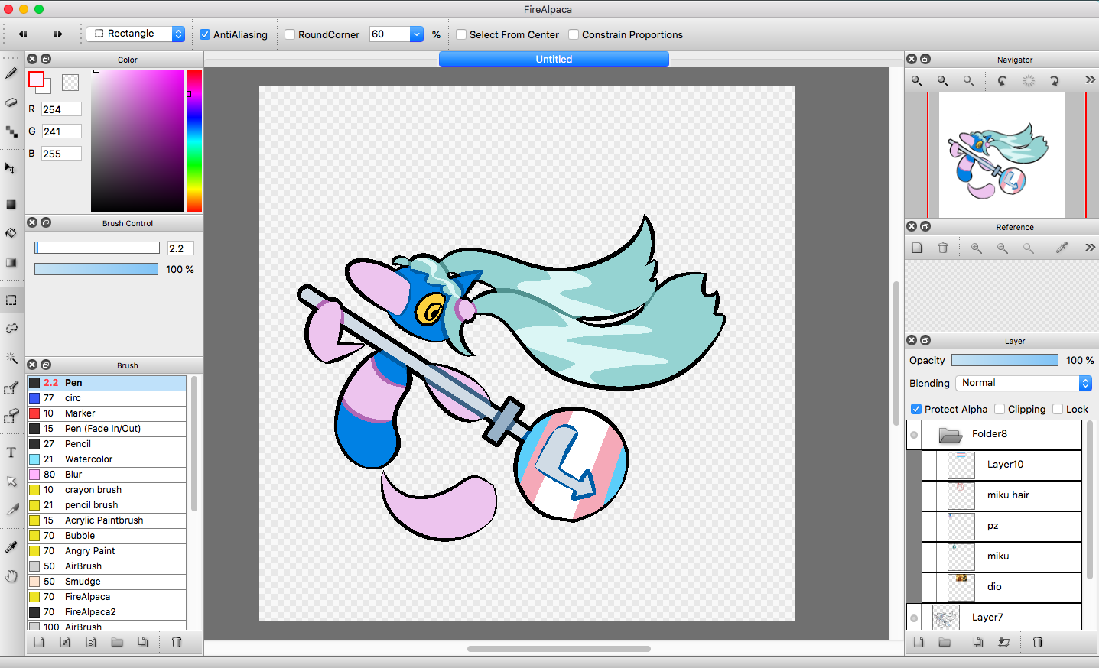Toggle the AntiAliasing checkbox
This screenshot has height=668, width=1099.
(205, 34)
